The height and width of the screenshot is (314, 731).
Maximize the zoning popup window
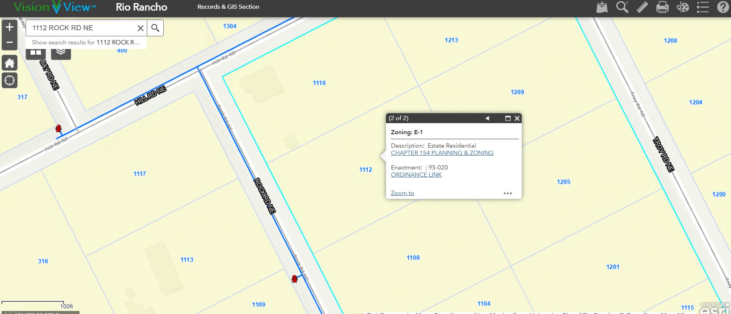508,118
